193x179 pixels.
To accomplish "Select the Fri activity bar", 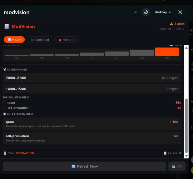I will pyautogui.click(x=92, y=54).
